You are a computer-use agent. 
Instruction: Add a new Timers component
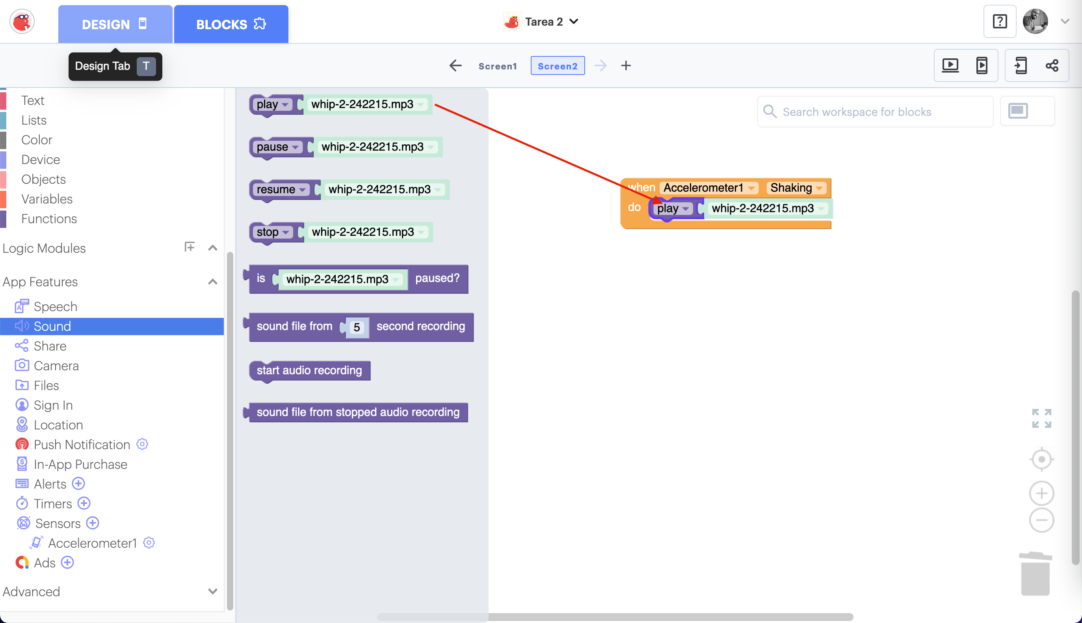pyautogui.click(x=84, y=503)
